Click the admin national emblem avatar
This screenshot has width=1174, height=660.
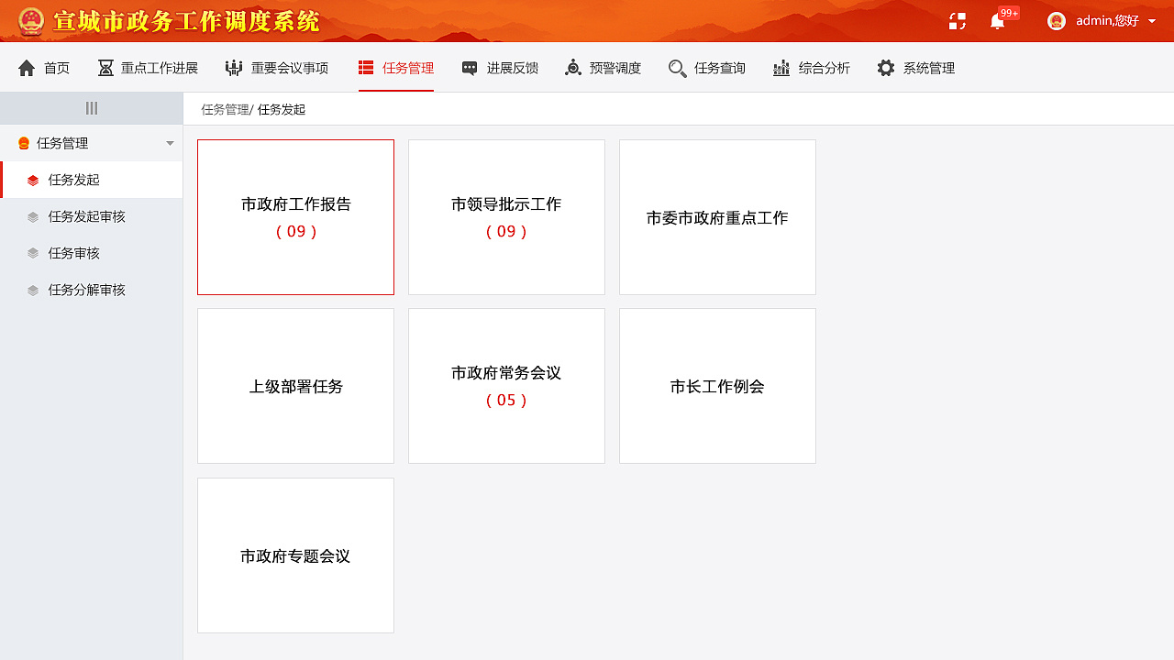pyautogui.click(x=1057, y=20)
